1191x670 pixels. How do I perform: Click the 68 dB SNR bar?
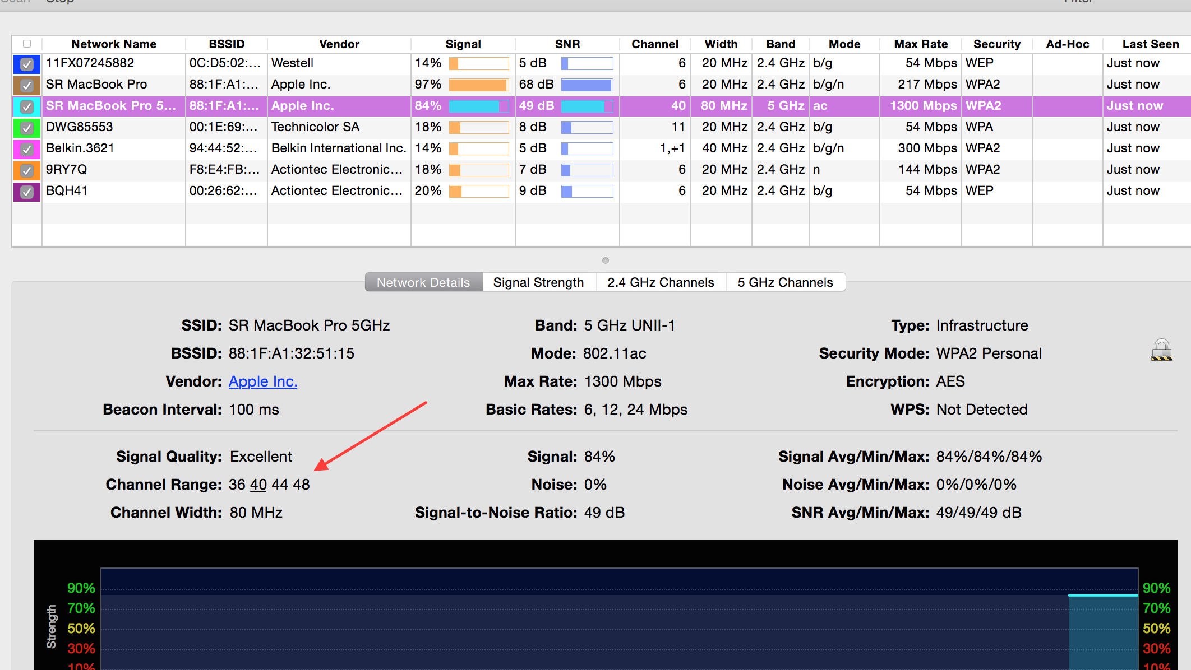pos(587,85)
